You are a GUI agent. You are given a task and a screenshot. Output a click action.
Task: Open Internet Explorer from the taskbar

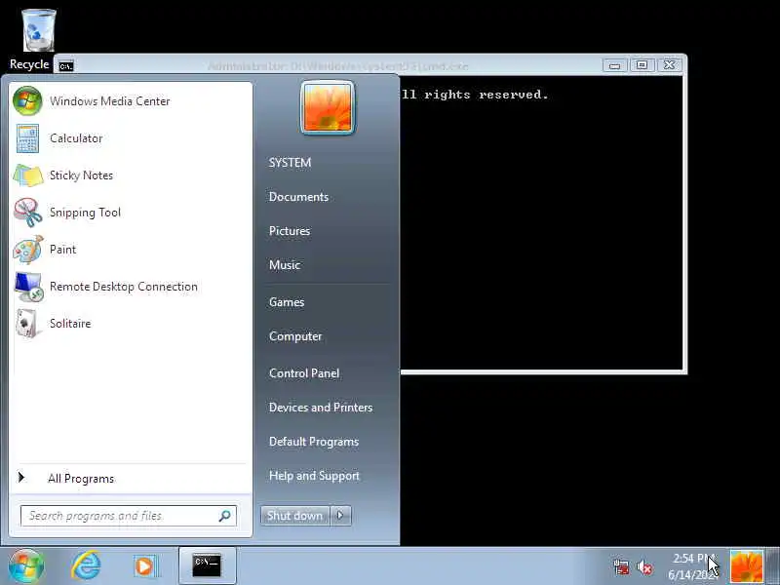coord(86,565)
